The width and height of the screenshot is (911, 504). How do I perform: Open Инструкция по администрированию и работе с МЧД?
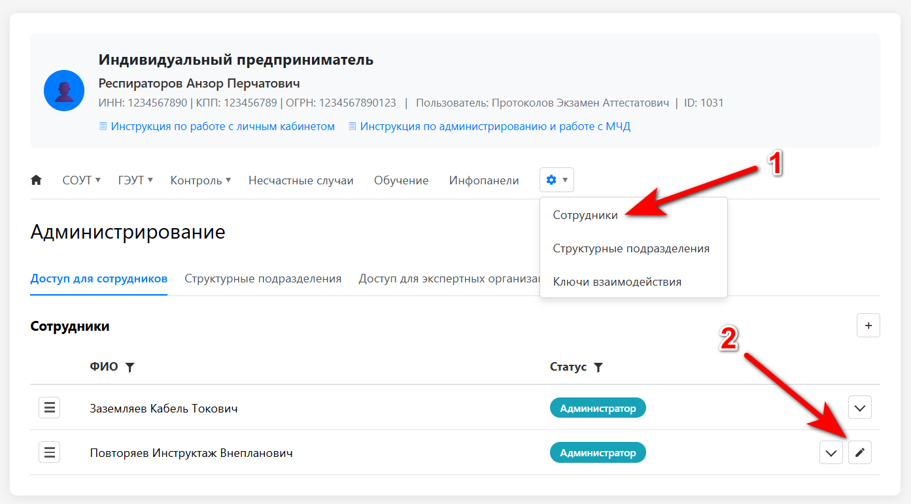494,126
